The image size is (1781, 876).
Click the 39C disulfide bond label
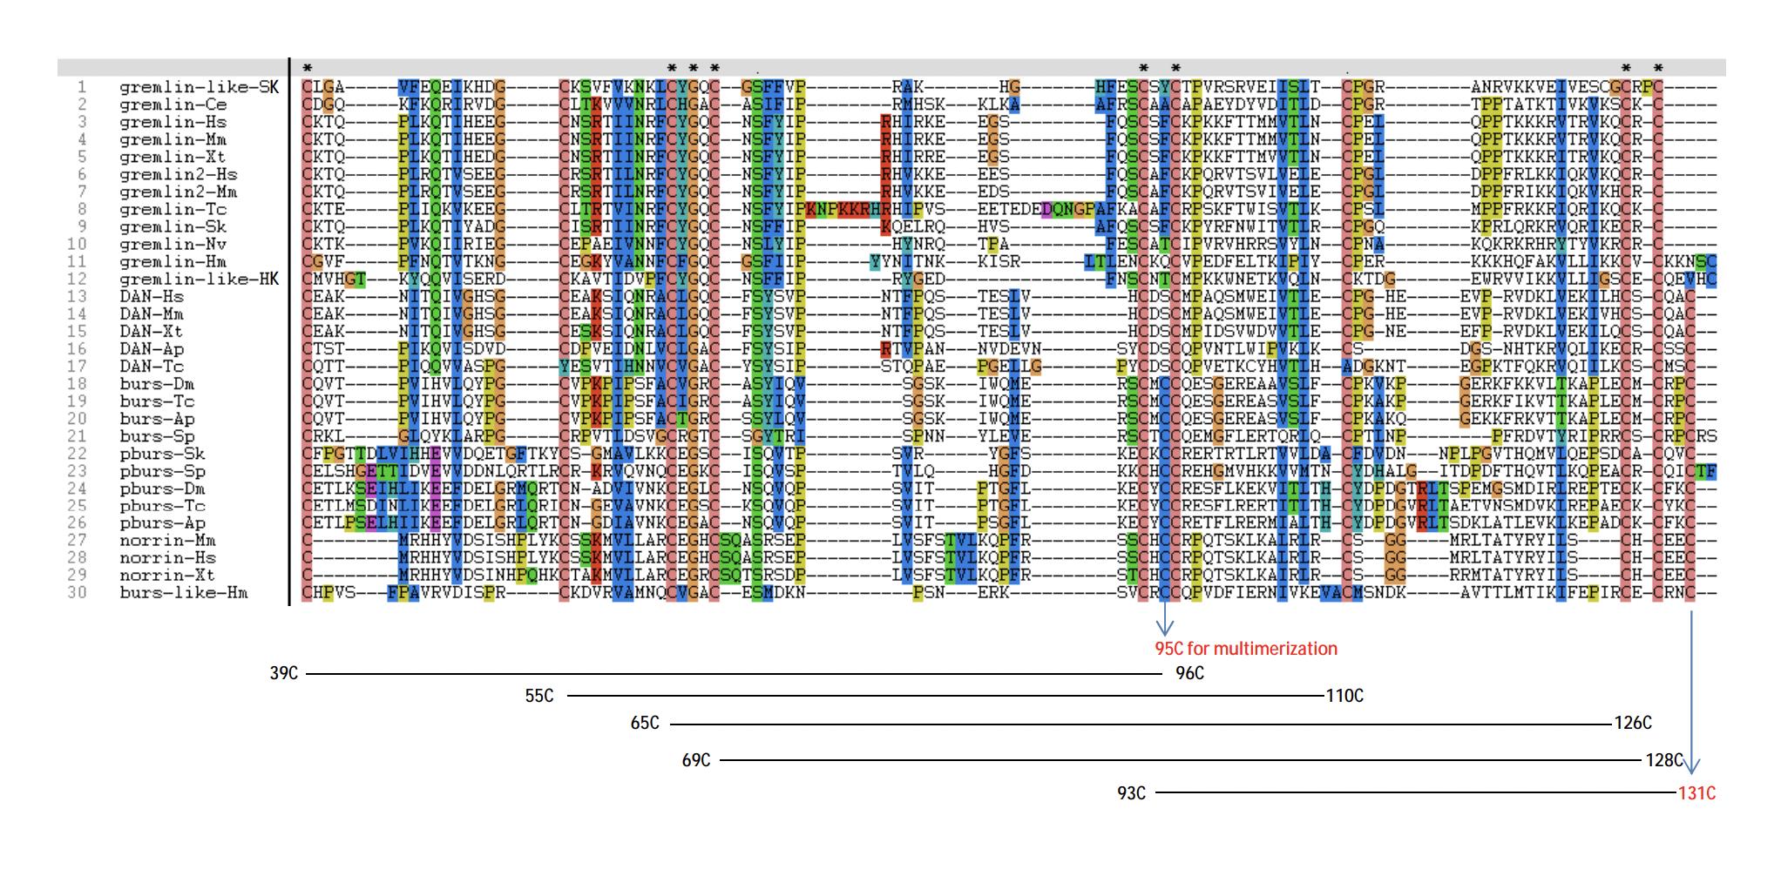coord(284,673)
